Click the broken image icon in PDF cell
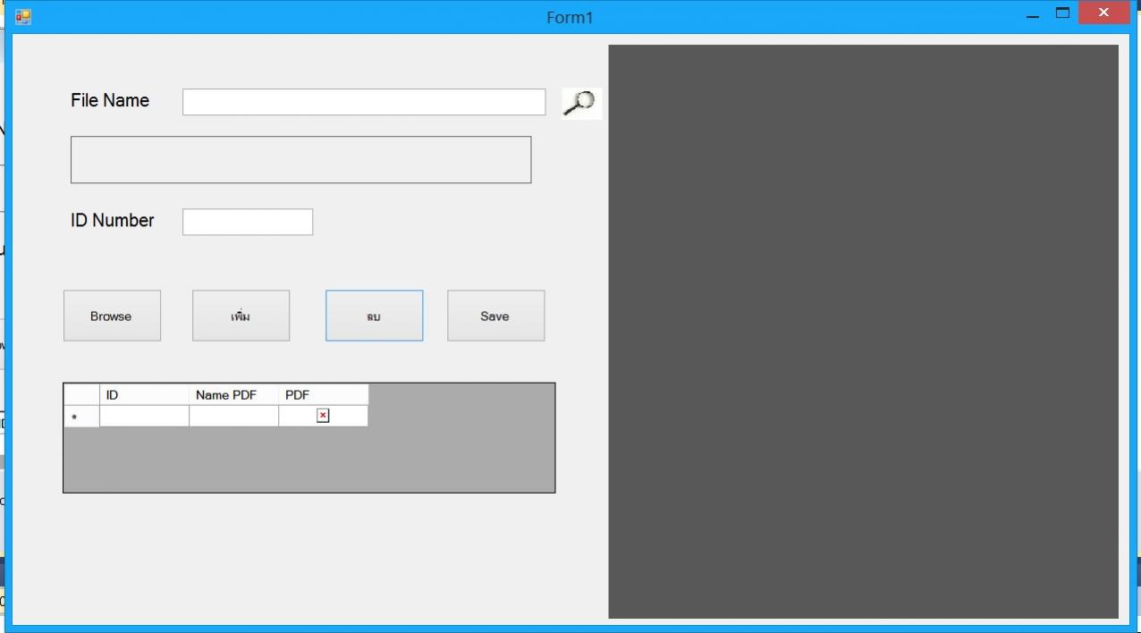This screenshot has height=633, width=1141. click(x=323, y=416)
